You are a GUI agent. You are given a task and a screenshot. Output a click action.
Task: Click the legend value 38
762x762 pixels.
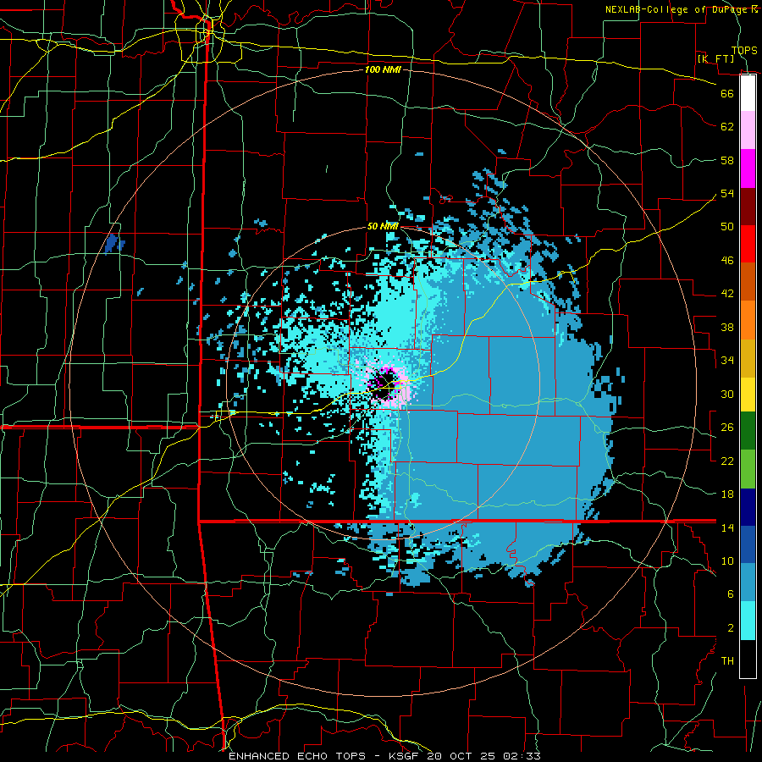[727, 327]
